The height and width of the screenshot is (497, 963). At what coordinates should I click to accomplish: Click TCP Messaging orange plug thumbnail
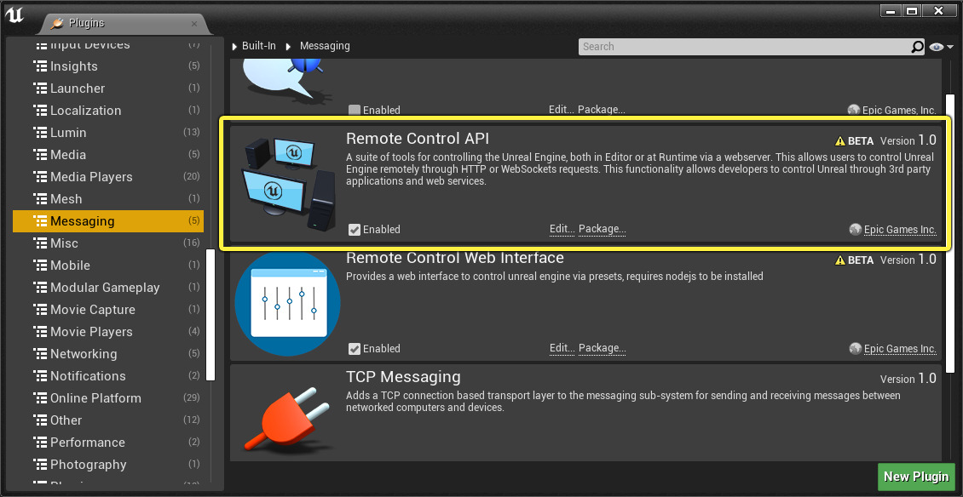click(287, 419)
